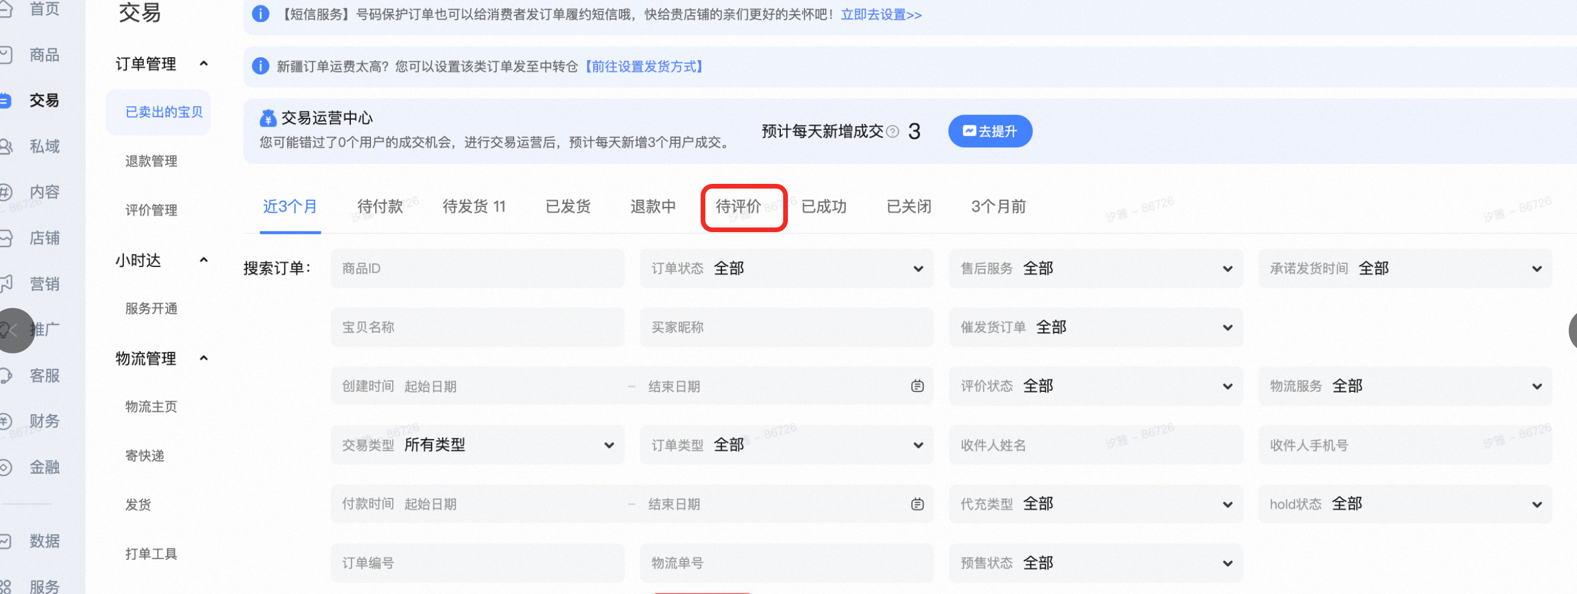Collapse the 小时达 menu section

click(x=204, y=260)
